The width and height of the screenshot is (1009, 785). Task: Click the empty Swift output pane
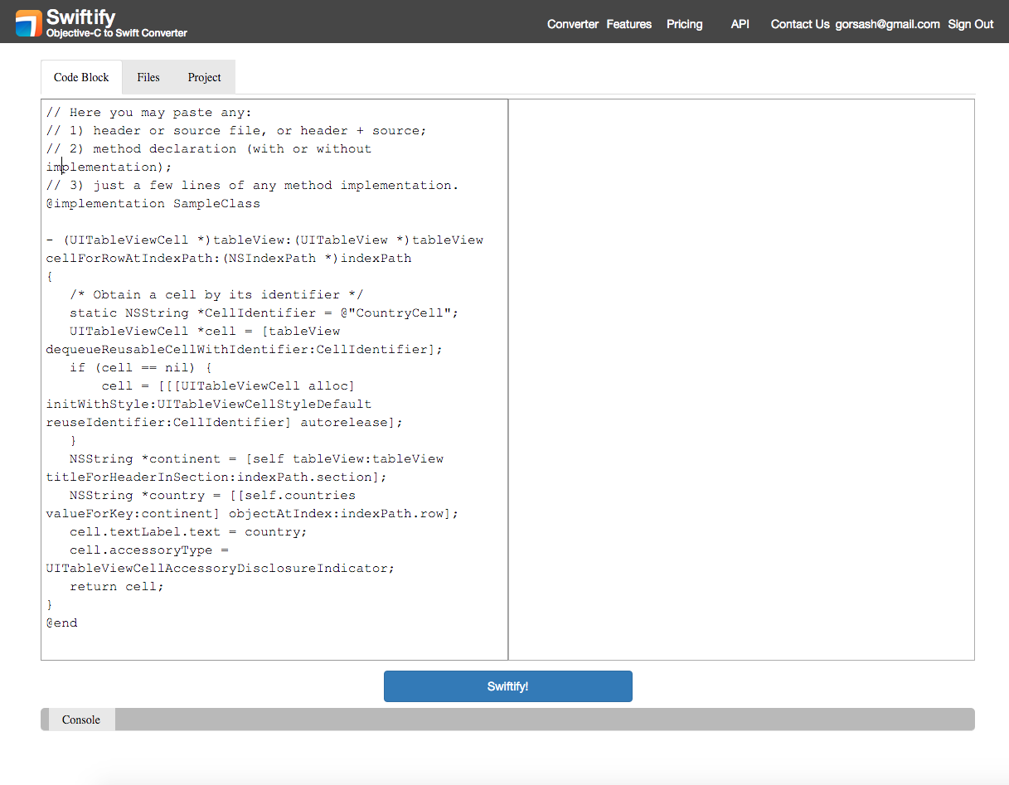(741, 380)
